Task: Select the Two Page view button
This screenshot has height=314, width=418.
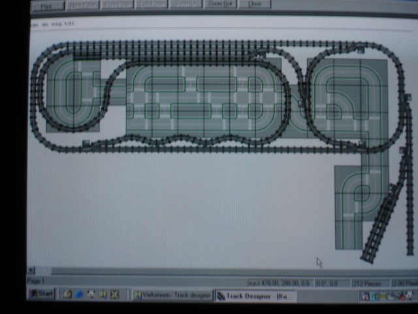Action: 152,5
